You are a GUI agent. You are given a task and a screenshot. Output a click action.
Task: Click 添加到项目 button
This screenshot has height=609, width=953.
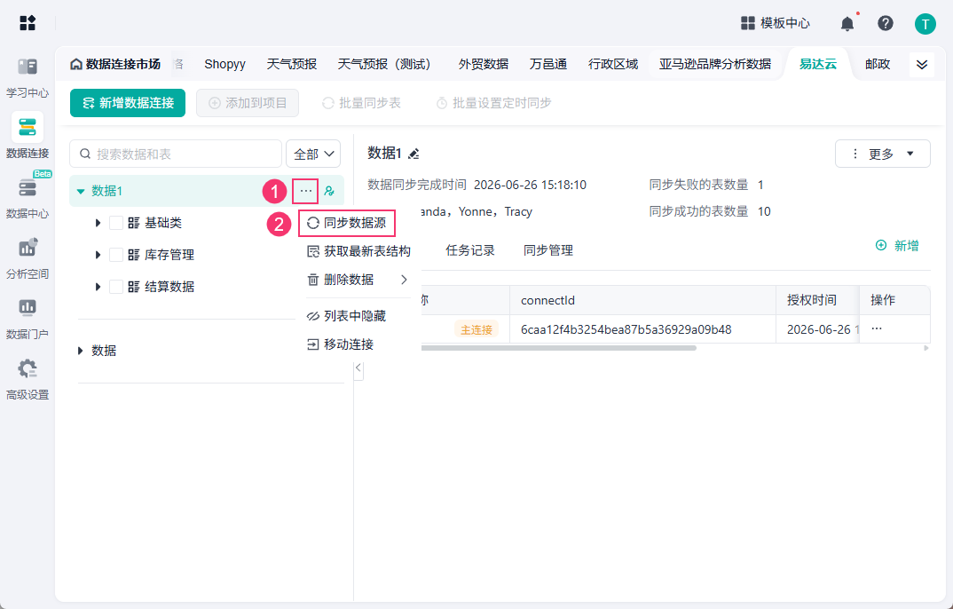[248, 103]
